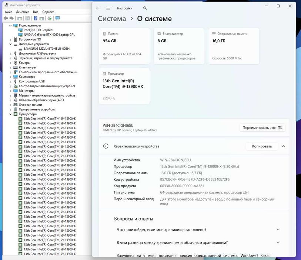Click 'Настройки' title in Settings header
This screenshot has height=260, width=301.
click(x=125, y=8)
